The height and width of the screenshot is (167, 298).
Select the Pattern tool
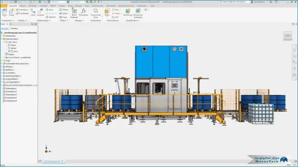64,10
